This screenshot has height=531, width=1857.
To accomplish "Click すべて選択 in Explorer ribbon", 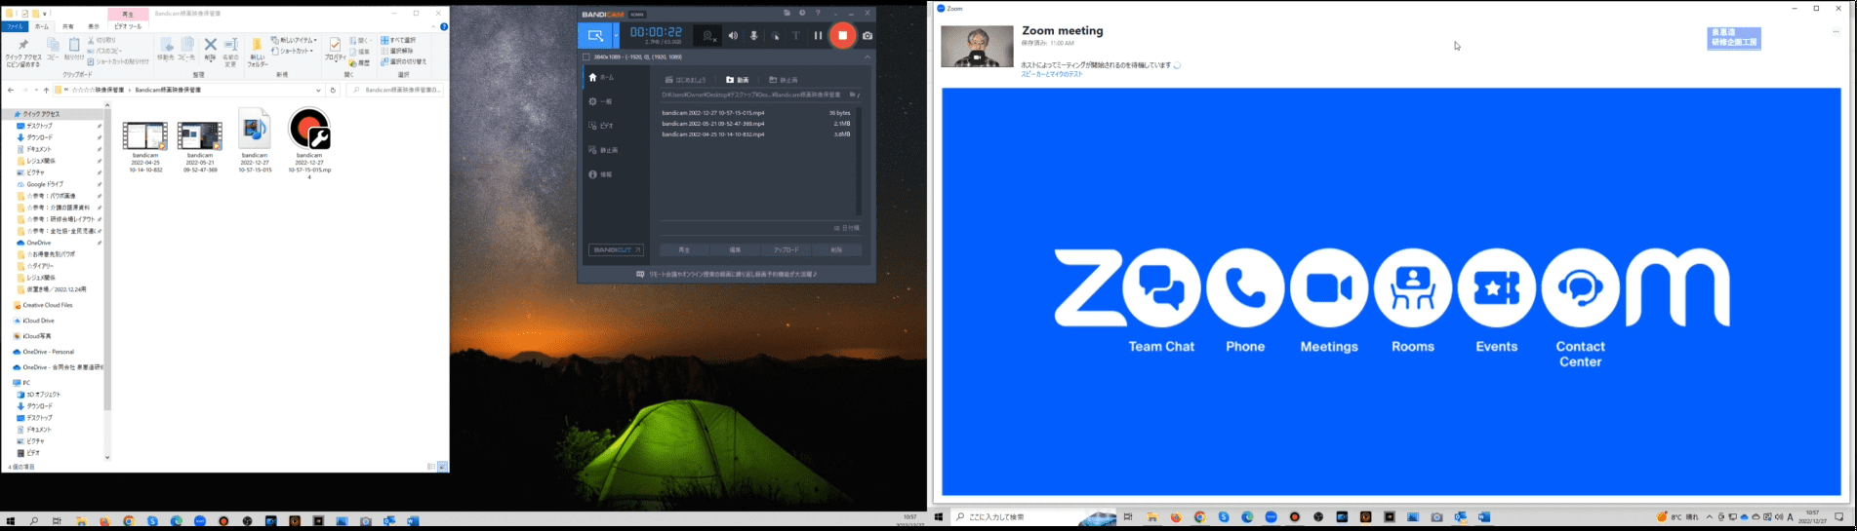I will click(x=399, y=41).
